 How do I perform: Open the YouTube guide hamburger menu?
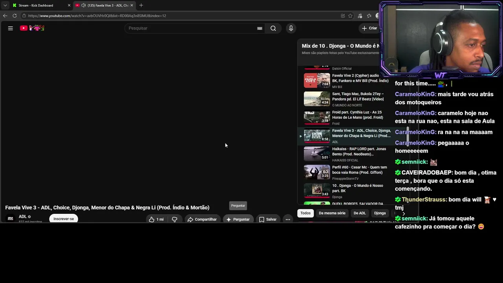[11, 28]
